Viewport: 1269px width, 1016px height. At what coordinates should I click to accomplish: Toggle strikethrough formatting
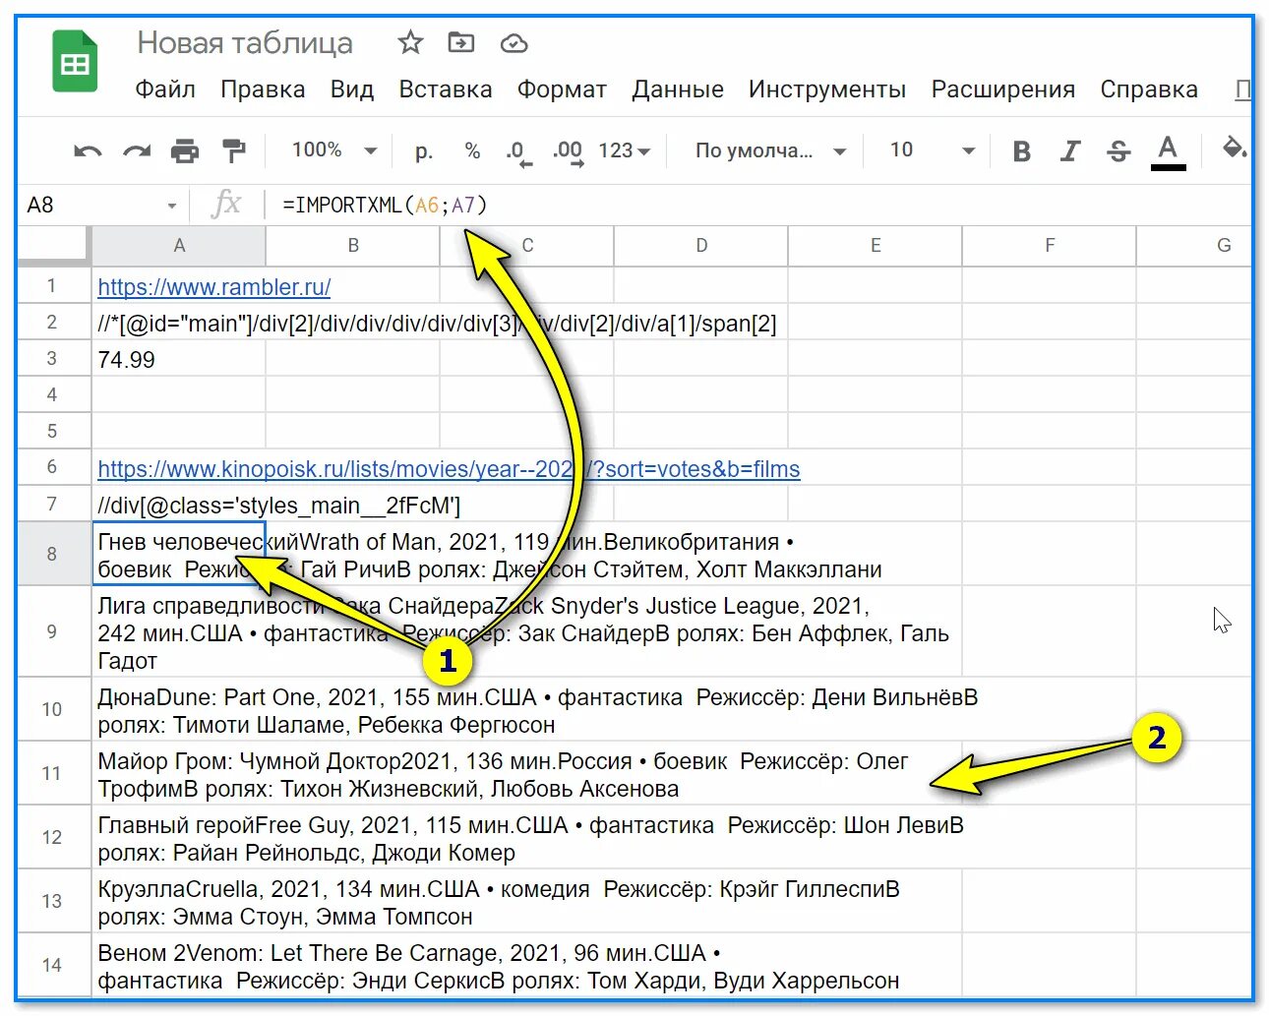coord(1118,151)
